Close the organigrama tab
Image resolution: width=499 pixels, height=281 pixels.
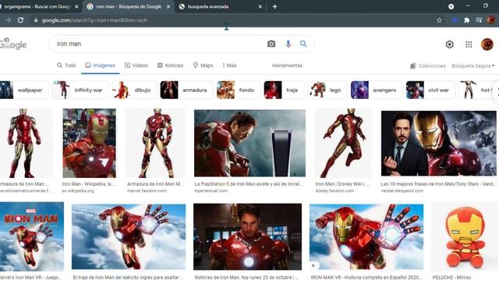tap(76, 6)
